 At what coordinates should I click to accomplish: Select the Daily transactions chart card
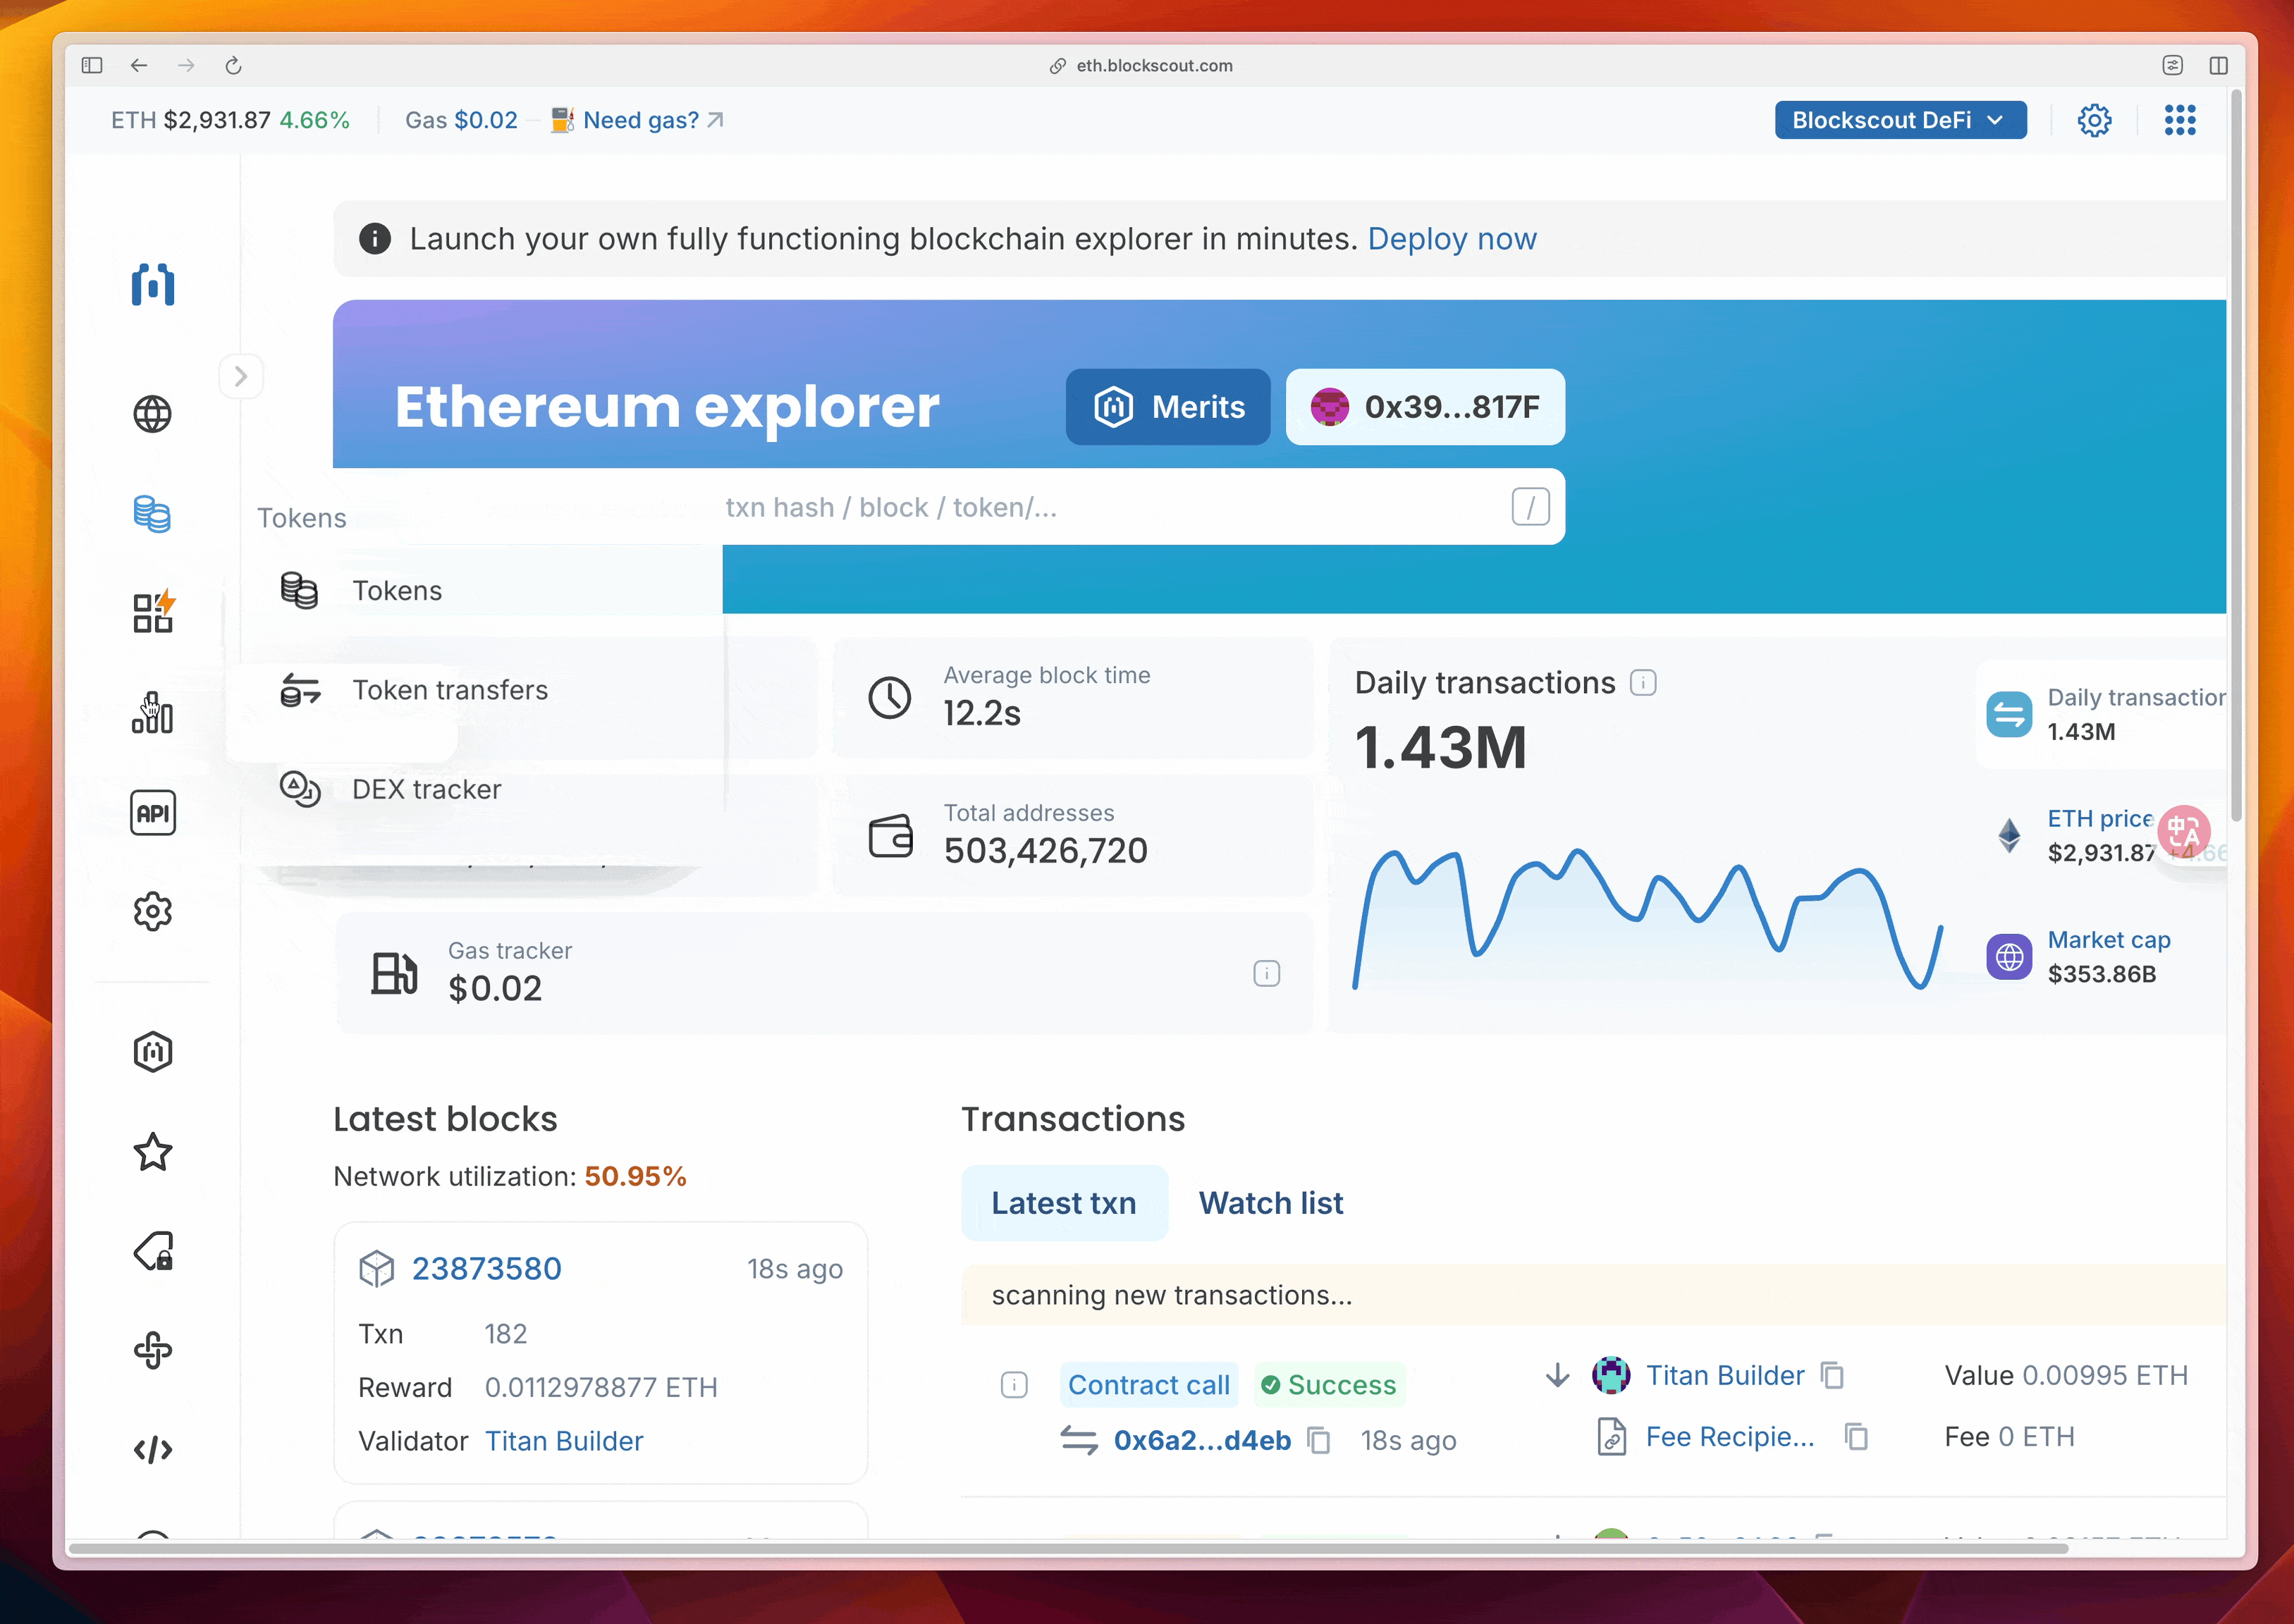pos(2102,714)
